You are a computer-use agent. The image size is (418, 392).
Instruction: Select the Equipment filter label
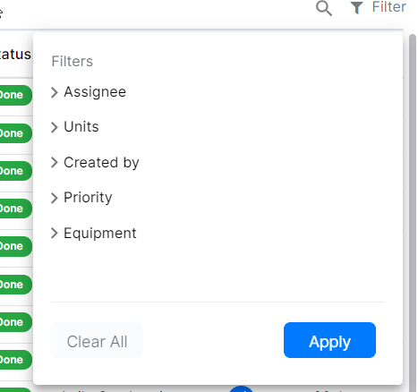tap(100, 234)
